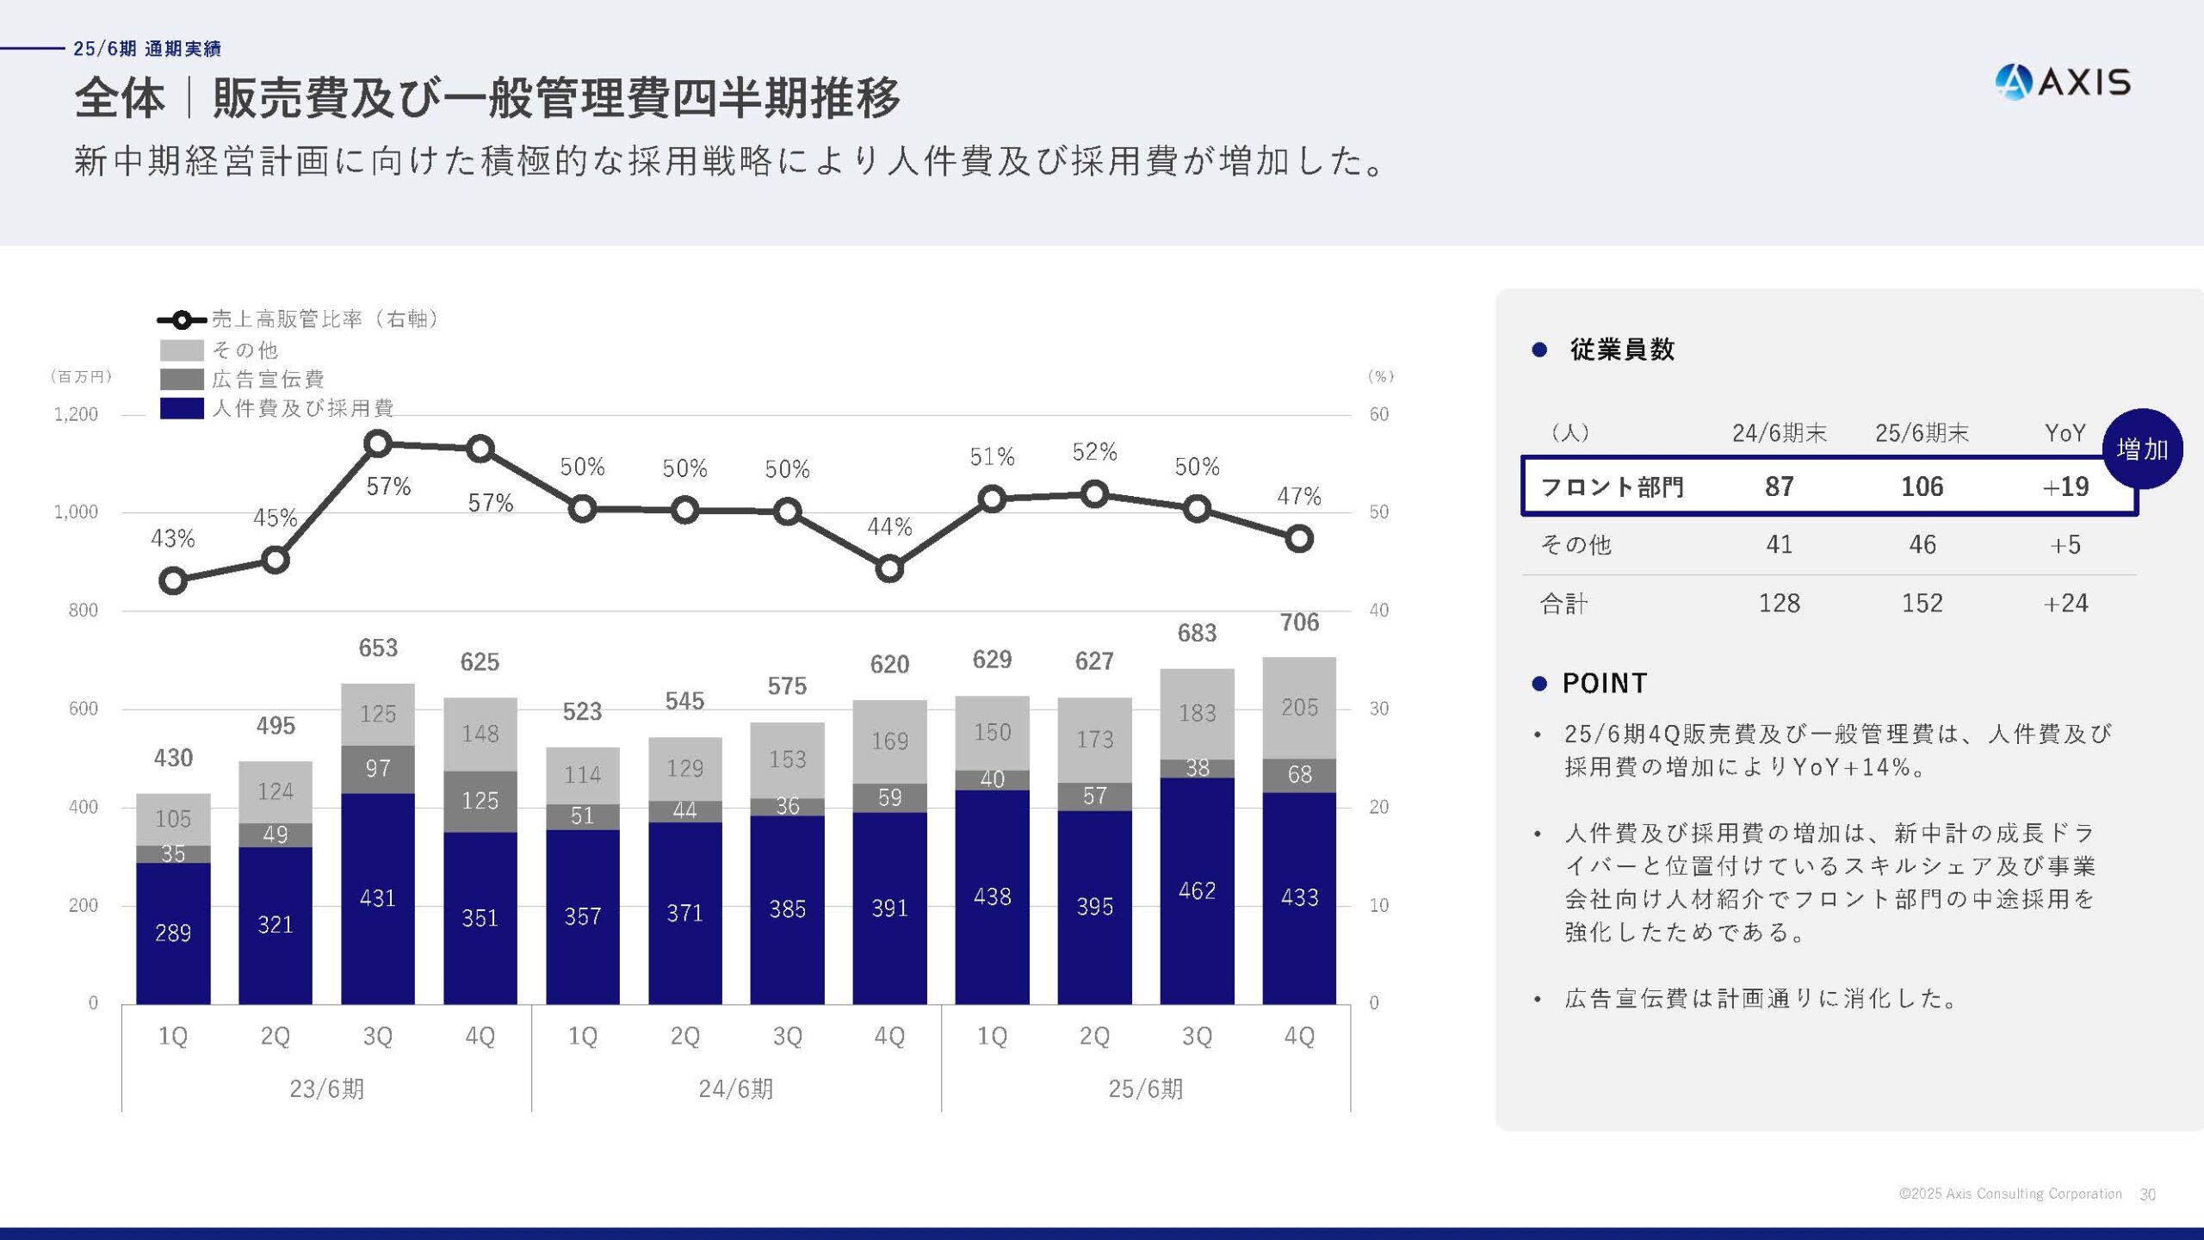Image resolution: width=2204 pixels, height=1240 pixels.
Task: Click the 706 total label above last bar
Action: (1298, 623)
